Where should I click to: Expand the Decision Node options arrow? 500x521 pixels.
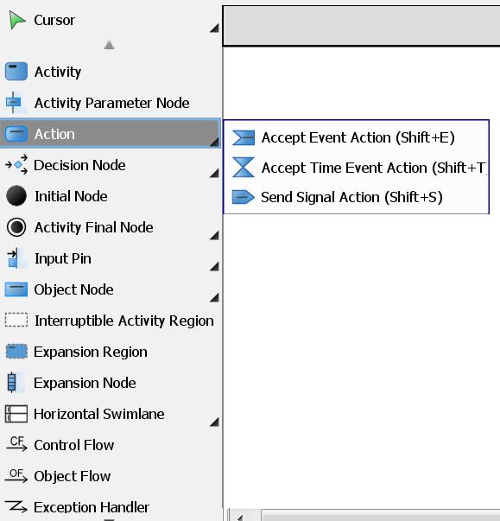[214, 173]
